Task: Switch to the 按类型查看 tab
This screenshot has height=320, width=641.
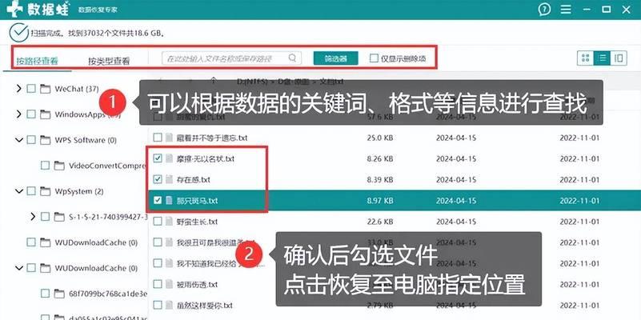Action: click(x=109, y=62)
